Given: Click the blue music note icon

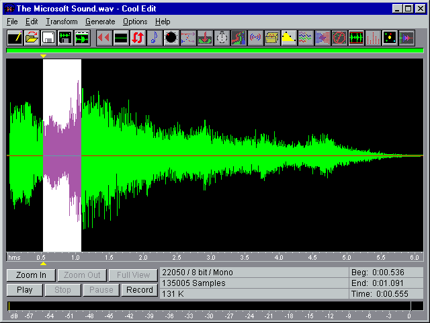Looking at the screenshot, I should coord(155,38).
